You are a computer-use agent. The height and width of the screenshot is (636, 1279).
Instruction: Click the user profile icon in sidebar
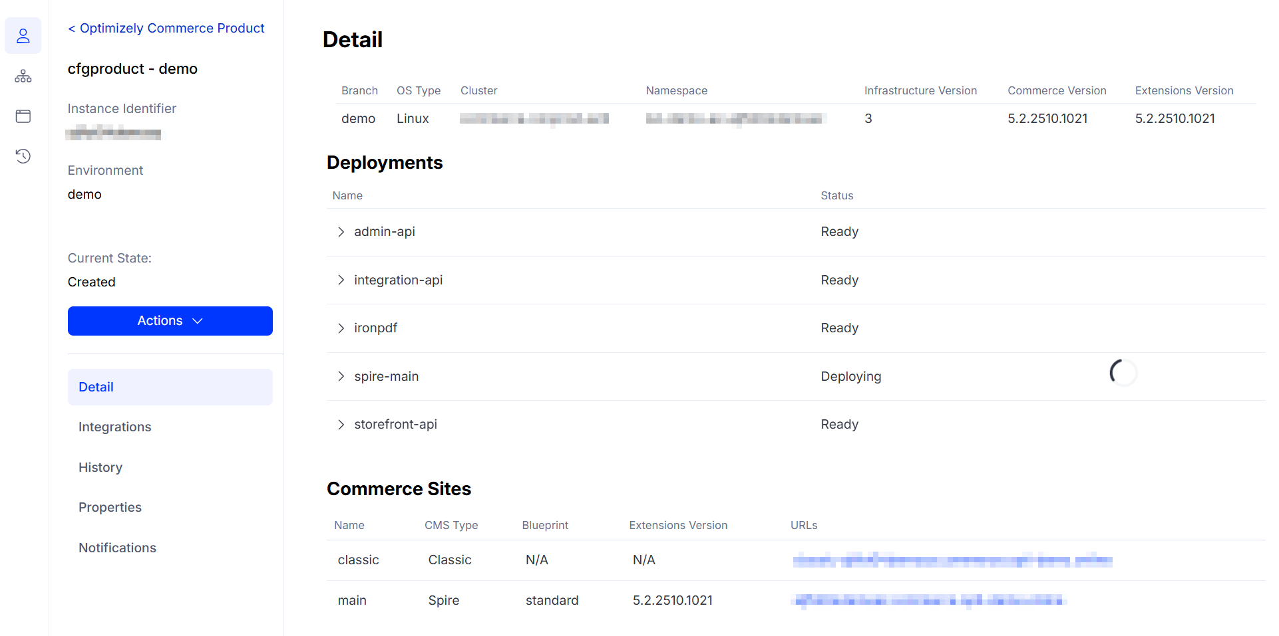(x=23, y=36)
